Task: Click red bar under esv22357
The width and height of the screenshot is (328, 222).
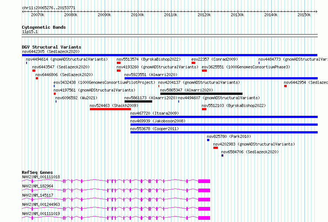Action: click(193, 63)
